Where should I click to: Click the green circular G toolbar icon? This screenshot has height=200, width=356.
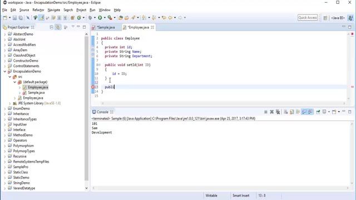pyautogui.click(x=79, y=18)
